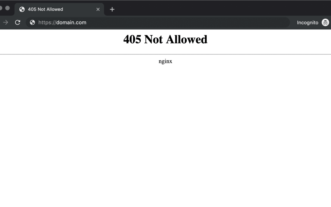Click the https:// scheme in the URL
This screenshot has width=331, height=207.
[47, 22]
